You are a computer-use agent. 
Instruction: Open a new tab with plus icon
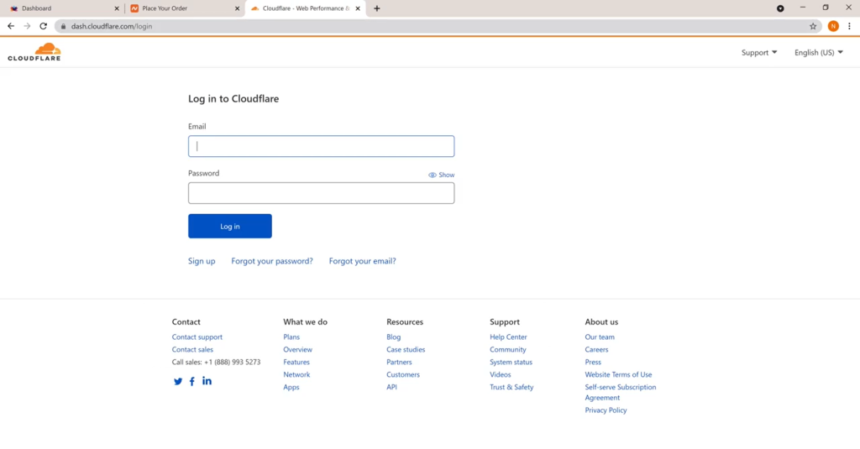coord(377,8)
